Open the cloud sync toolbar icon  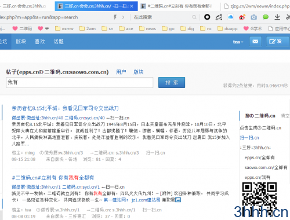[x=230, y=17]
